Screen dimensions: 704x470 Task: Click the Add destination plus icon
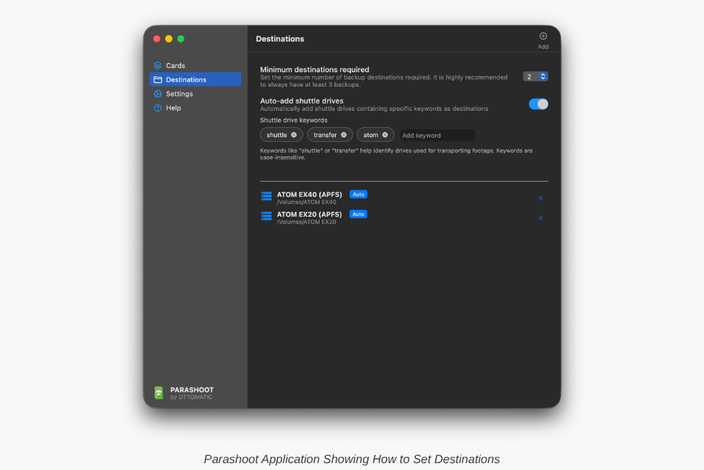pyautogui.click(x=543, y=36)
